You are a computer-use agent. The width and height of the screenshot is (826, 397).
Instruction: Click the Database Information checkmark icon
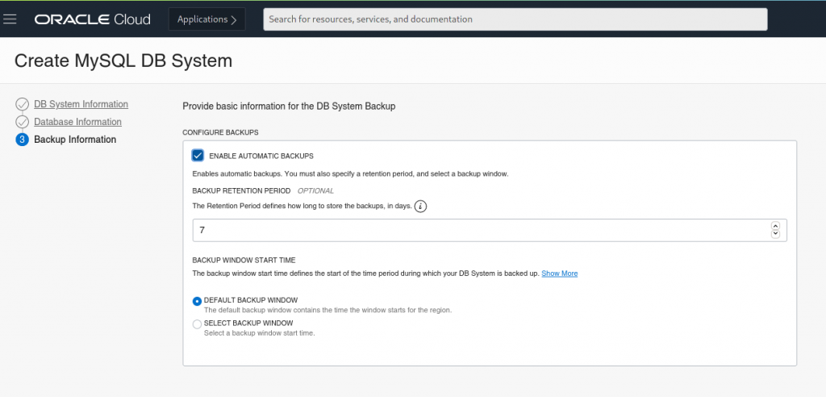22,123
